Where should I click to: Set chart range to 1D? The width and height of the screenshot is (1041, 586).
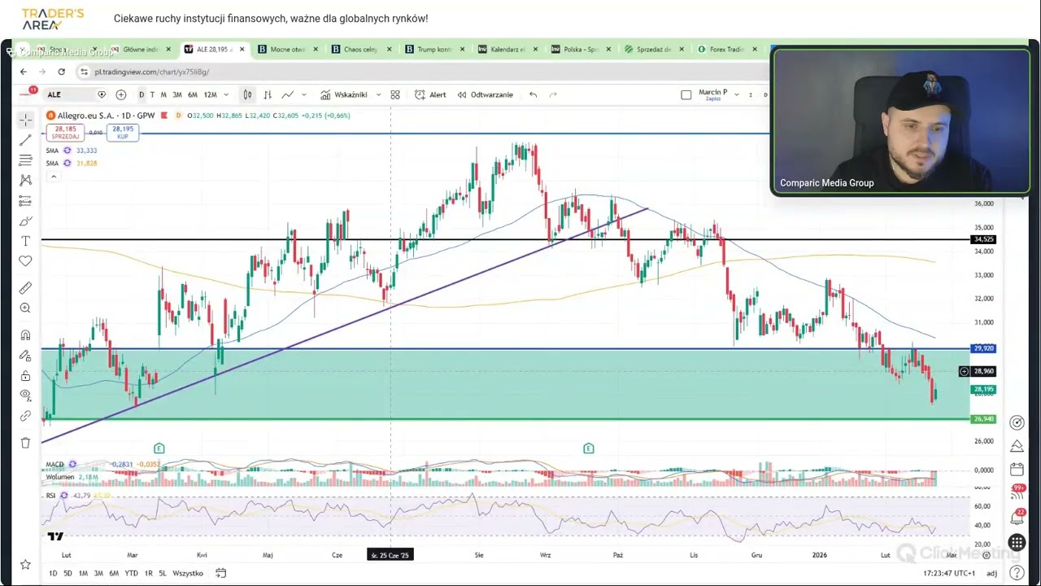pyautogui.click(x=53, y=573)
